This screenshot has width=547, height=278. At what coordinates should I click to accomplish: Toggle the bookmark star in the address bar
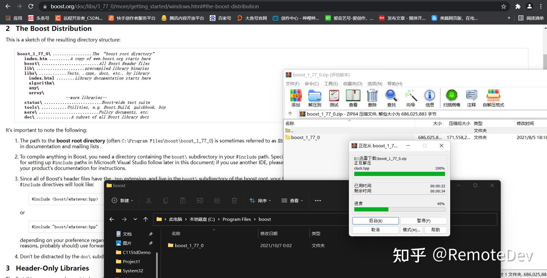504,6
